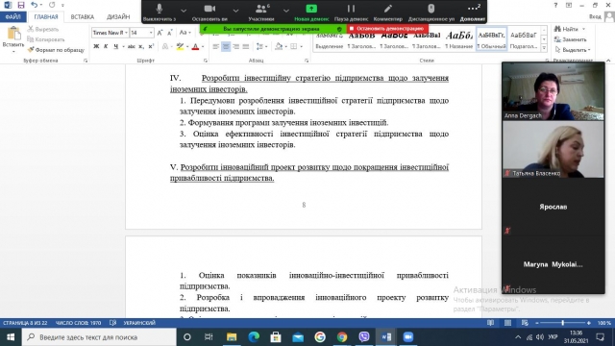Open the Zoom Participants panel
The width and height of the screenshot is (615, 346).
(x=261, y=12)
